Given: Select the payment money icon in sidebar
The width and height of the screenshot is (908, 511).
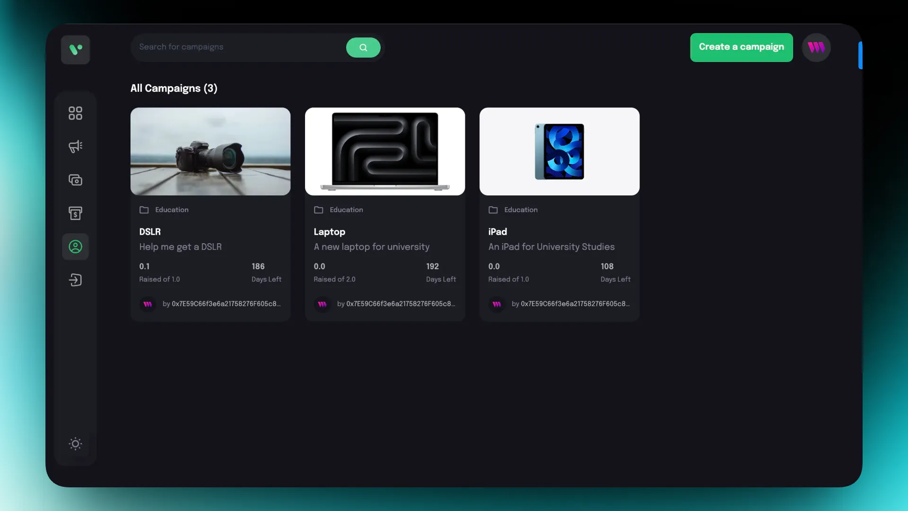Looking at the screenshot, I should click(x=75, y=180).
